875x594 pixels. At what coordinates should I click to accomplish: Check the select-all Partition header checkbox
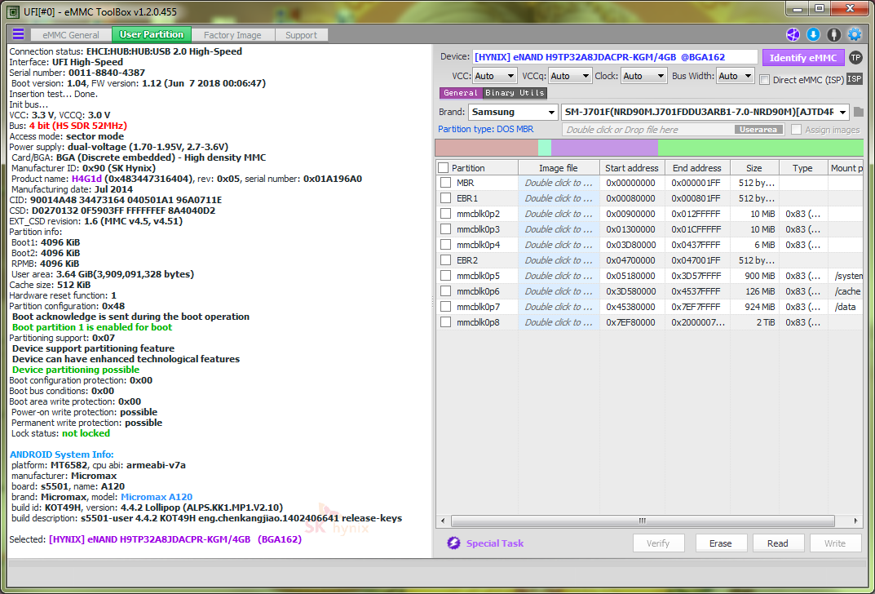(x=443, y=167)
